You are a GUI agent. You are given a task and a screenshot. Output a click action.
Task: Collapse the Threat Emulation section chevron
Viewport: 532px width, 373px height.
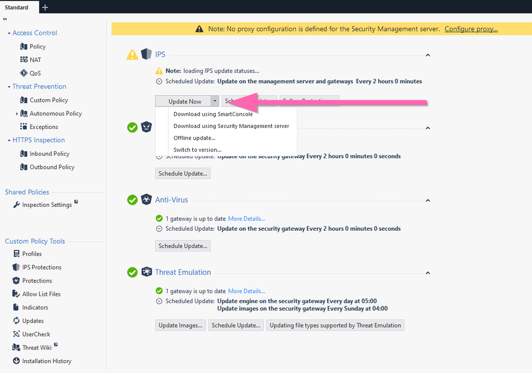(428, 273)
